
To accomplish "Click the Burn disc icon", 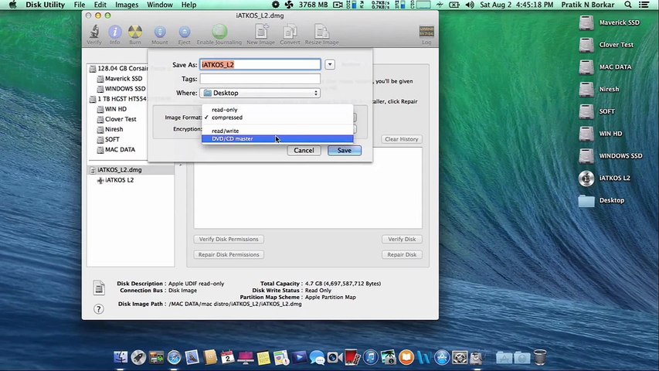I will point(135,32).
